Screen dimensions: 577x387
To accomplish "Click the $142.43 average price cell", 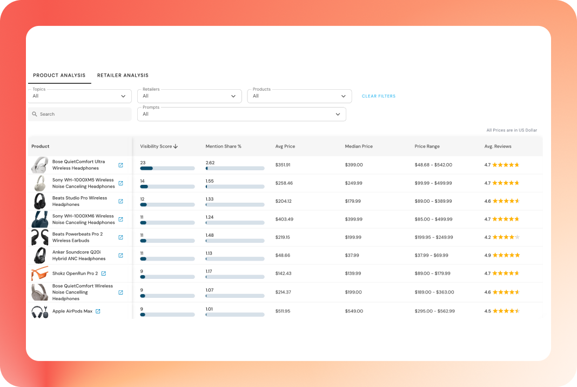I will (x=283, y=273).
